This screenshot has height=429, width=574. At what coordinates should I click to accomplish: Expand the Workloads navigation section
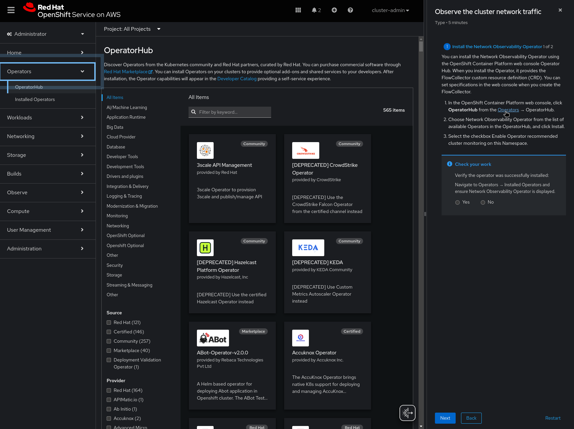pos(48,118)
